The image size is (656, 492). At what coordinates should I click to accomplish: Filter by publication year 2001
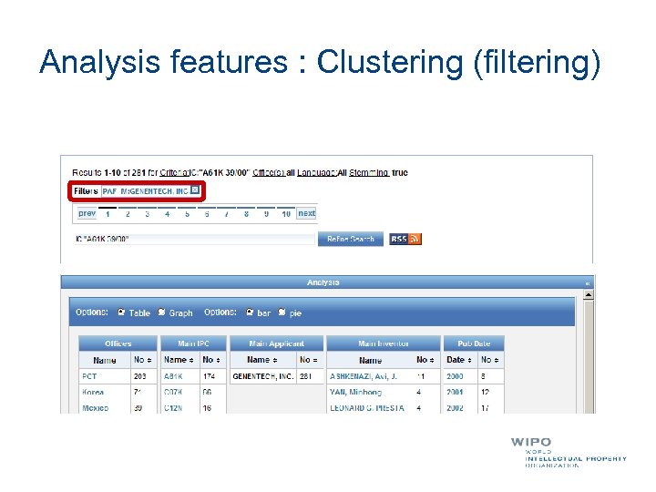tap(455, 392)
